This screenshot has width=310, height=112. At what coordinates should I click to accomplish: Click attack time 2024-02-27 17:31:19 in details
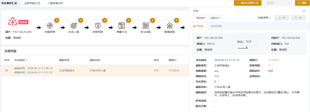(227, 60)
